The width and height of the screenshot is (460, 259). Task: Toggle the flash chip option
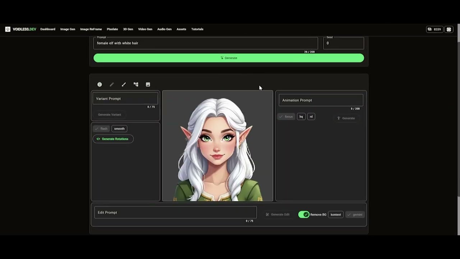point(101,128)
